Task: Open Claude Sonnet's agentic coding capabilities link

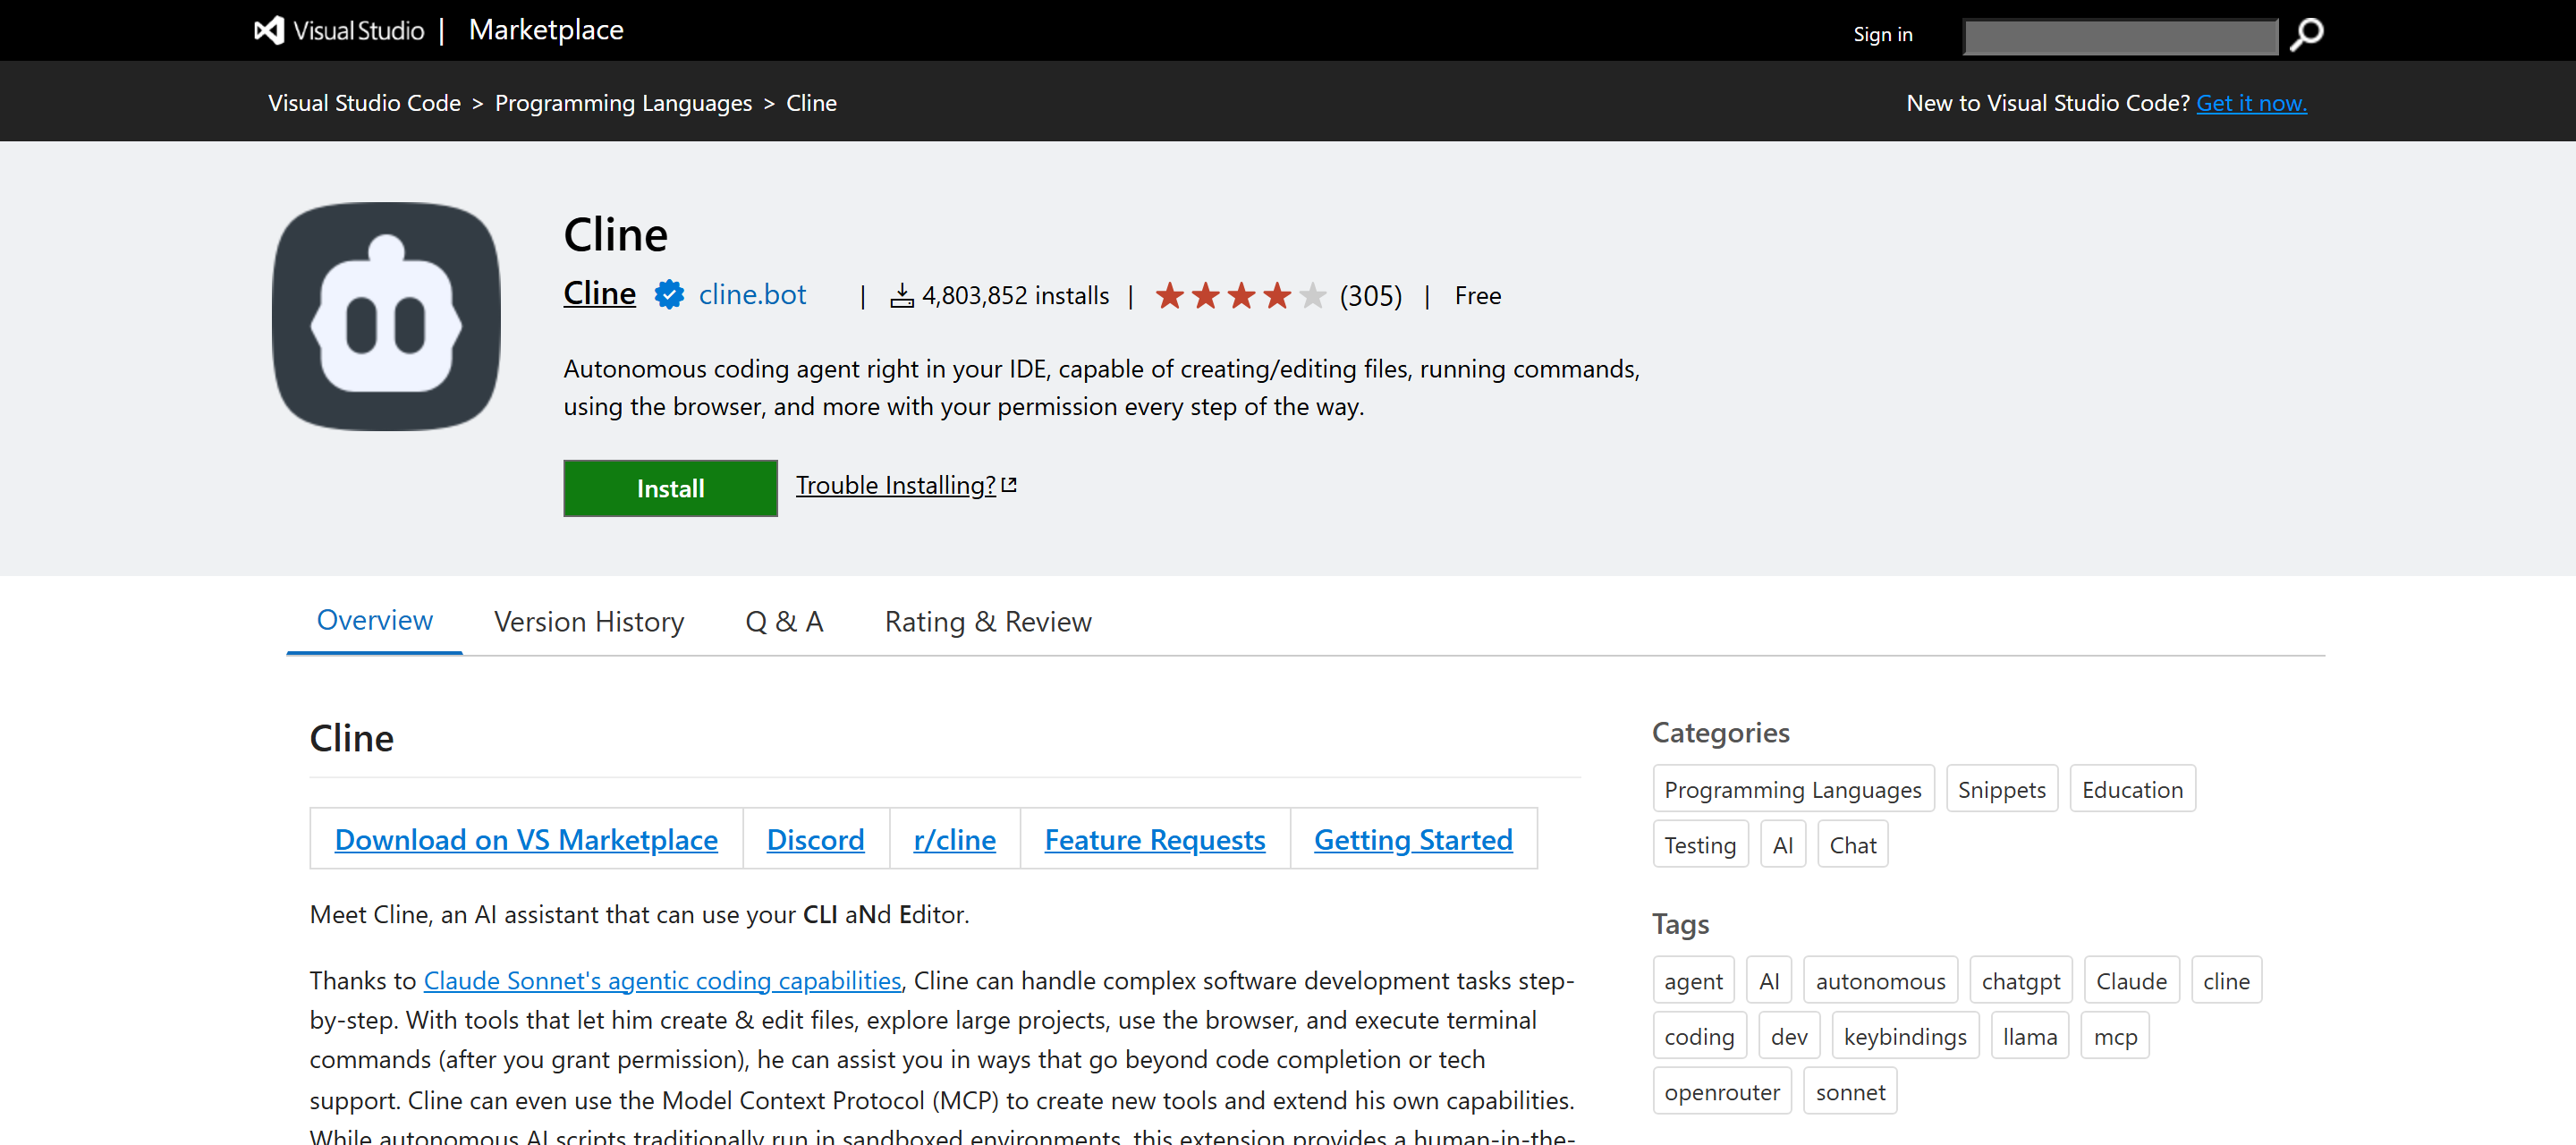Action: click(662, 980)
